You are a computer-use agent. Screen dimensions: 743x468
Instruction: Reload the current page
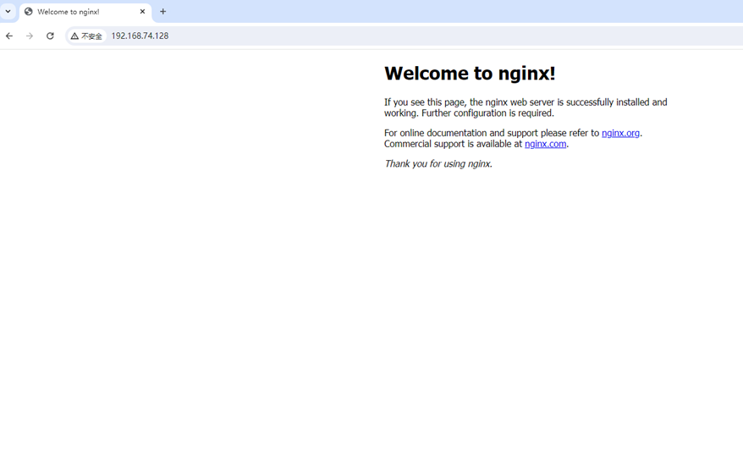[x=50, y=36]
